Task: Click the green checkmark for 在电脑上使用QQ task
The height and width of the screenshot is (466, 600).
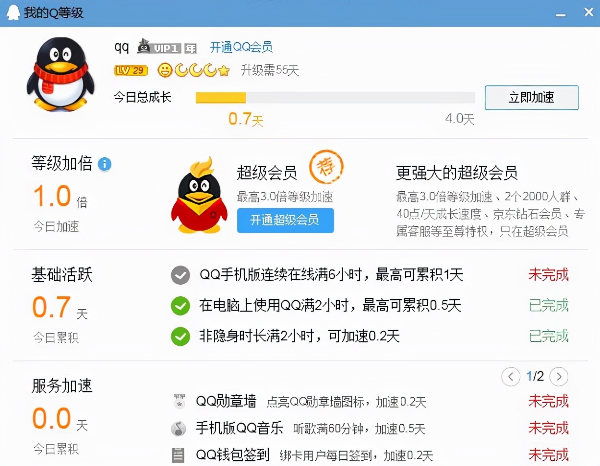Action: (x=180, y=306)
